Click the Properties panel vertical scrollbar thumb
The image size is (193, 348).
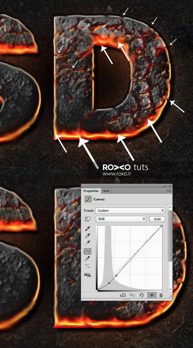[x=170, y=236]
